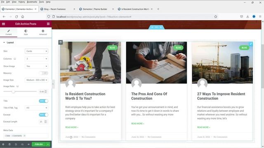
Task: Open '27 Ways To Improve Resident Construction' title
Action: coord(221,96)
